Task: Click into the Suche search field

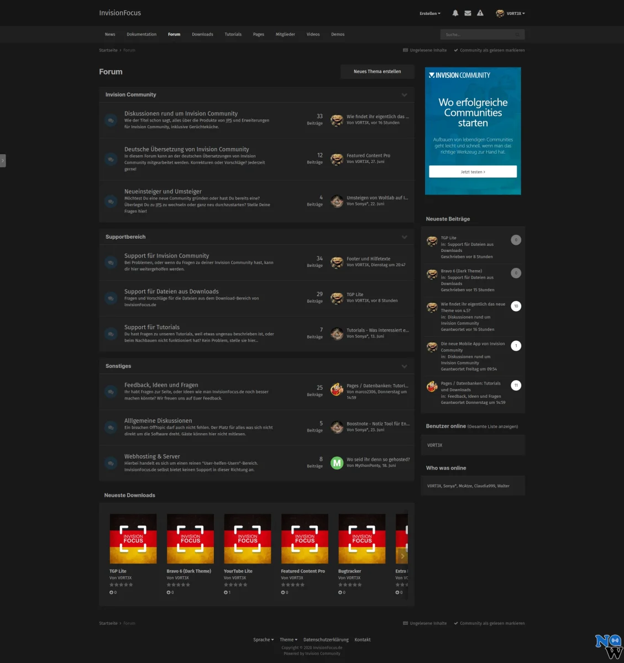Action: [476, 35]
